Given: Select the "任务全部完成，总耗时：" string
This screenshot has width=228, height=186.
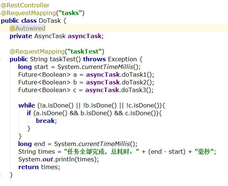Looking at the screenshot, I should tap(101, 152).
